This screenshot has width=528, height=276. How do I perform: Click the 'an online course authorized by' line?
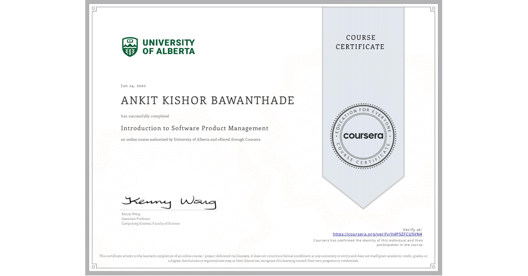point(191,139)
